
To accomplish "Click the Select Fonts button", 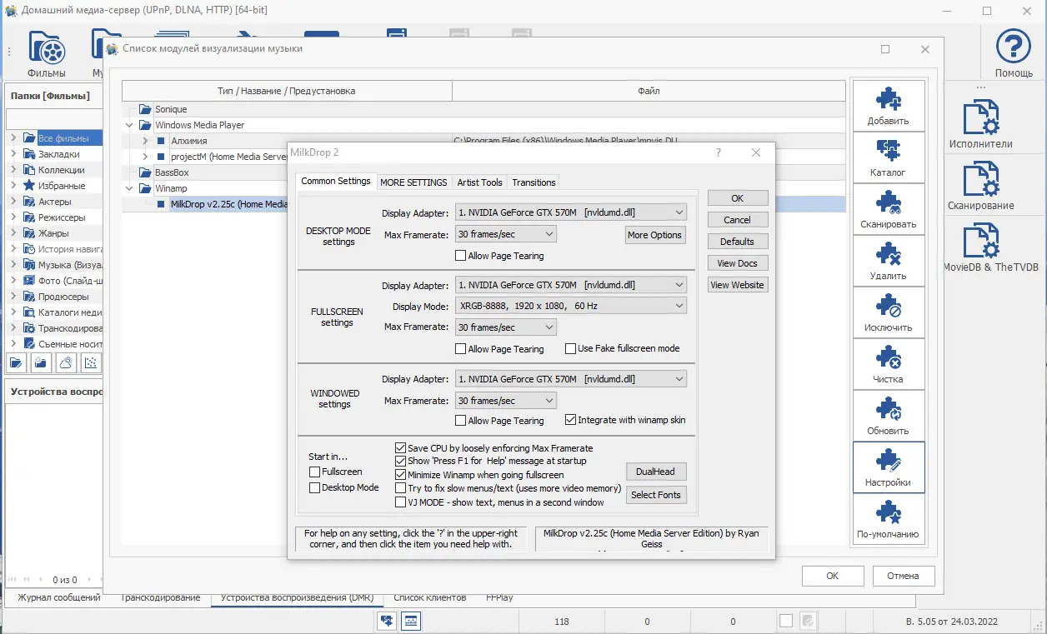I will tap(655, 495).
